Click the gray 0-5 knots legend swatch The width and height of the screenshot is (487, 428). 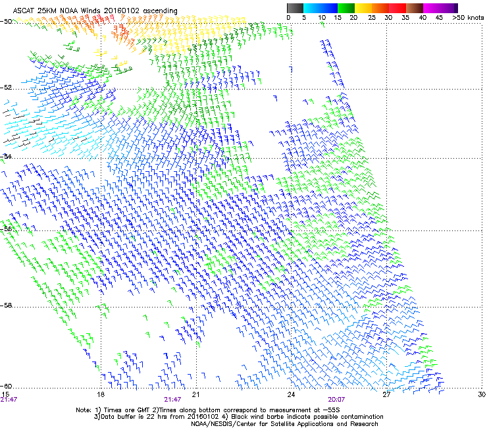click(295, 8)
